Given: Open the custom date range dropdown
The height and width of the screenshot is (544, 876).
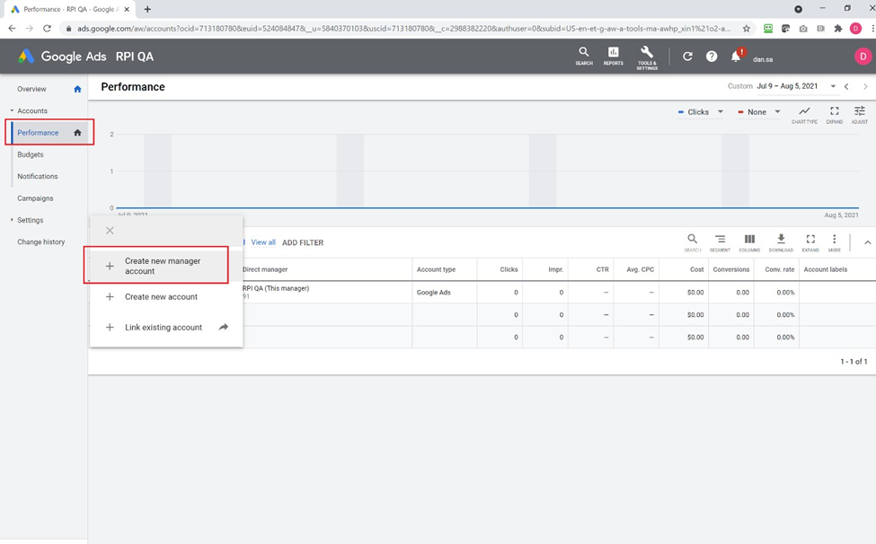Looking at the screenshot, I should coord(832,87).
